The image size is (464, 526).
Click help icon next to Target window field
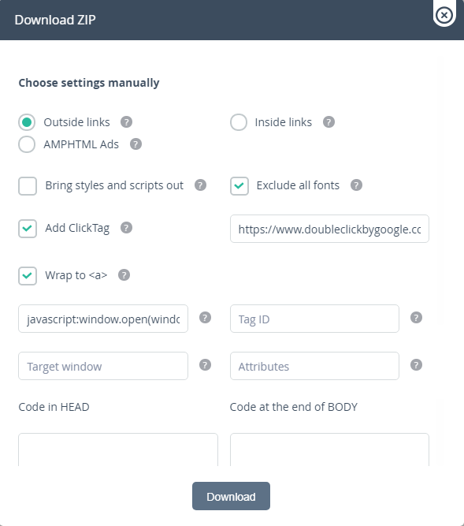coord(205,364)
